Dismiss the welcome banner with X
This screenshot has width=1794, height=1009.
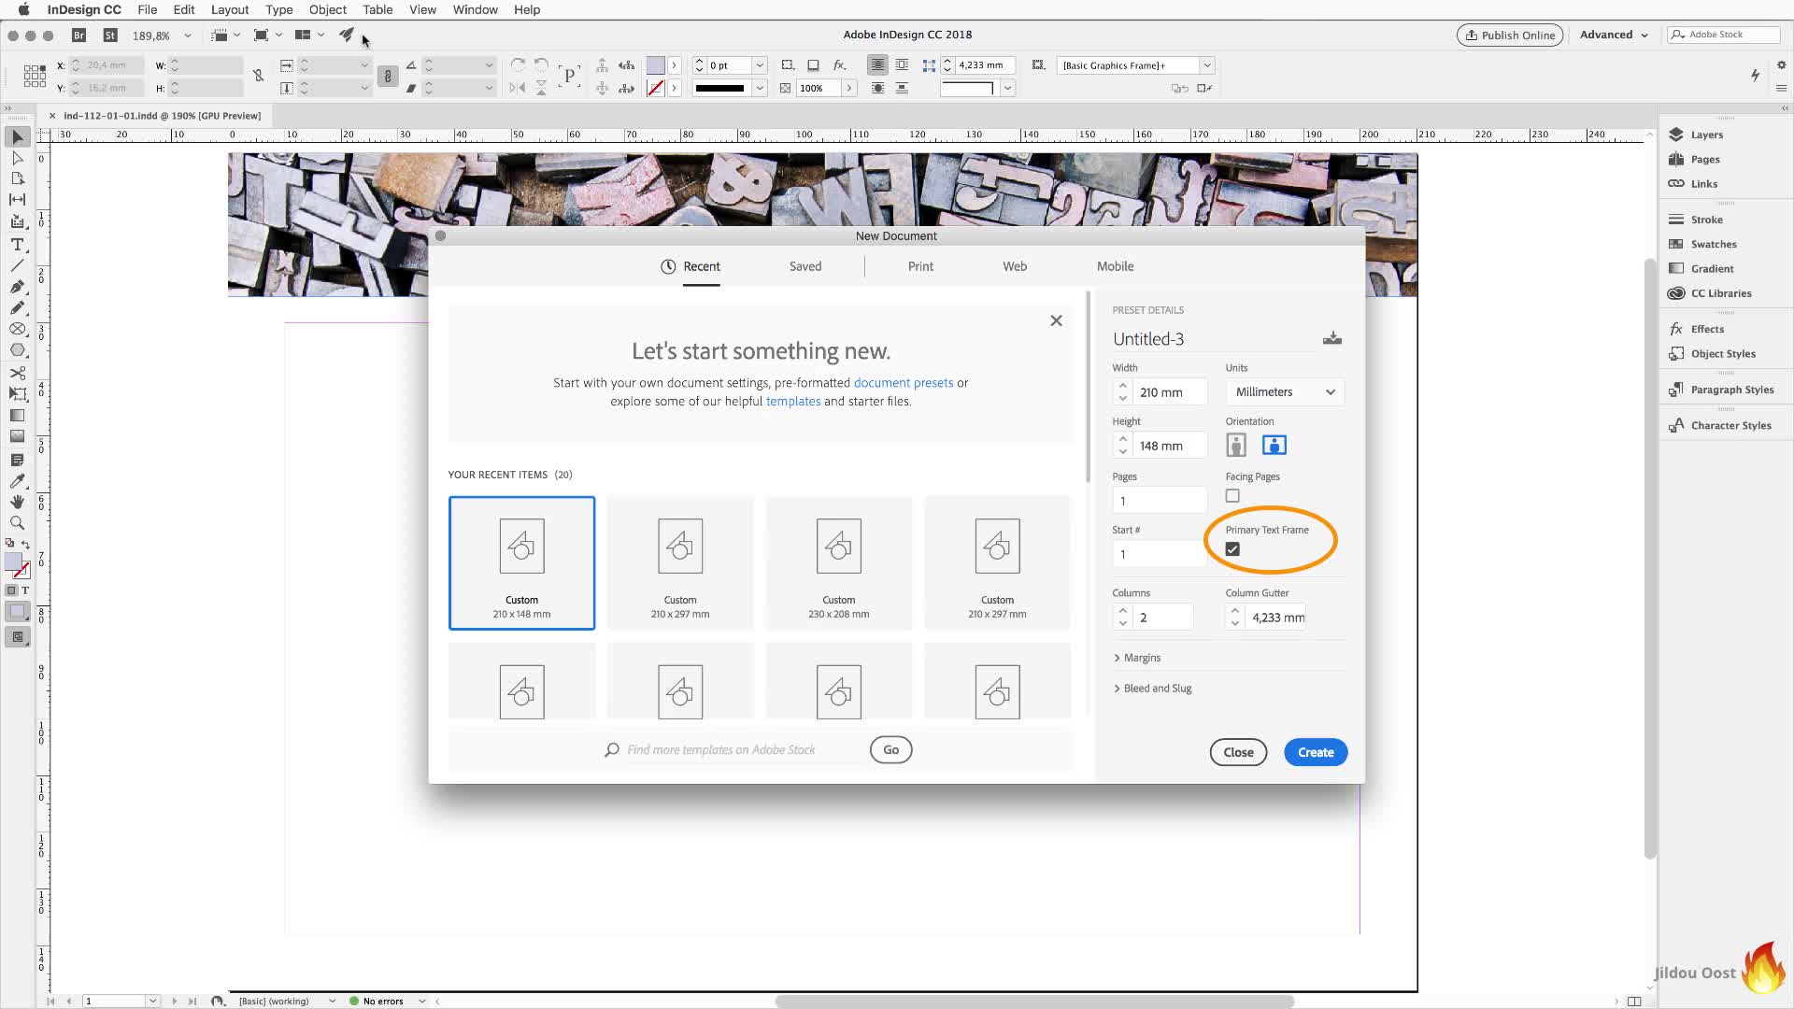1056,320
